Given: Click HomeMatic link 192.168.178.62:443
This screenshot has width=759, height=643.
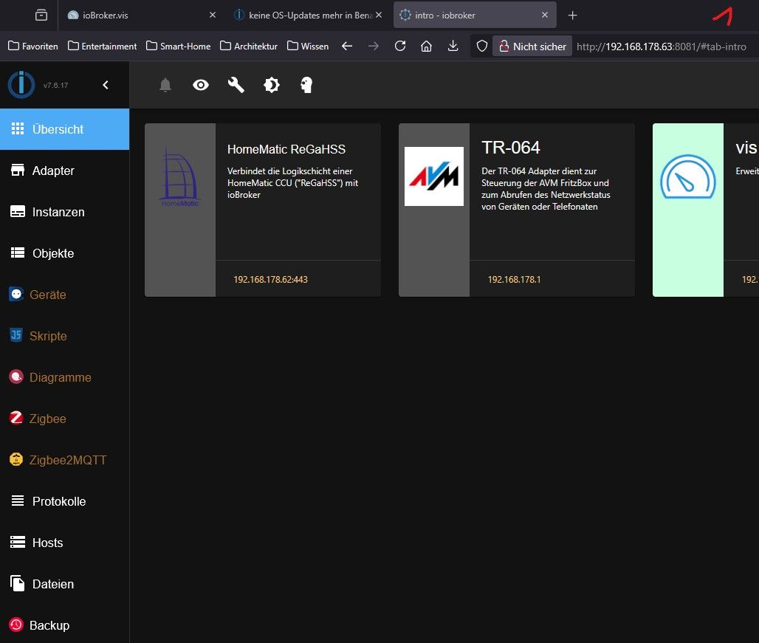Looking at the screenshot, I should click(270, 280).
